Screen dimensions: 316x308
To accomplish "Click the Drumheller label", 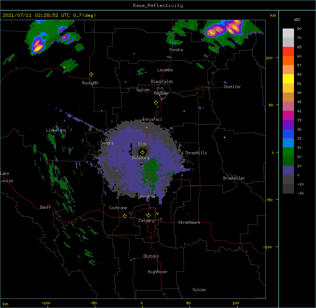I will coord(234,178).
